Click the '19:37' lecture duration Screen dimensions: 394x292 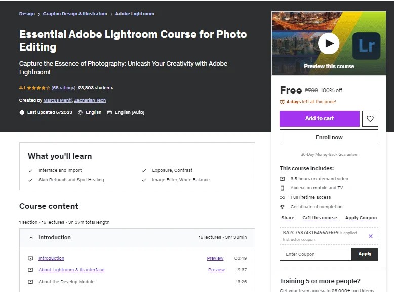(x=241, y=270)
